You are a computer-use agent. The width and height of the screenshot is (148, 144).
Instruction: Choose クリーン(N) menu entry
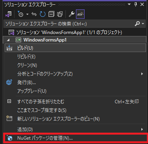coord(75,65)
